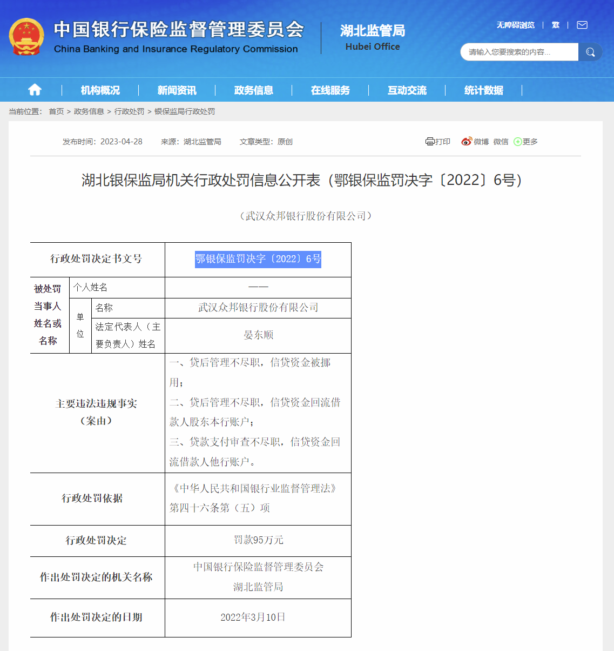Open 统计数据 menu
The image size is (614, 651).
(x=484, y=90)
